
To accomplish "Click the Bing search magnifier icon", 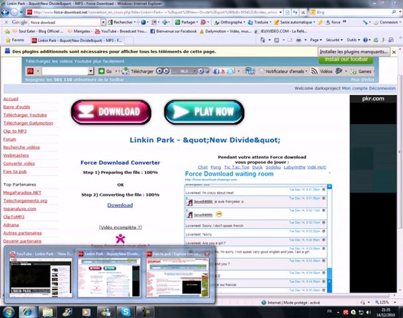I will coord(394,12).
